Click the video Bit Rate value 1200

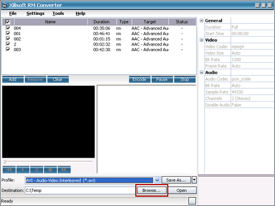[252, 59]
